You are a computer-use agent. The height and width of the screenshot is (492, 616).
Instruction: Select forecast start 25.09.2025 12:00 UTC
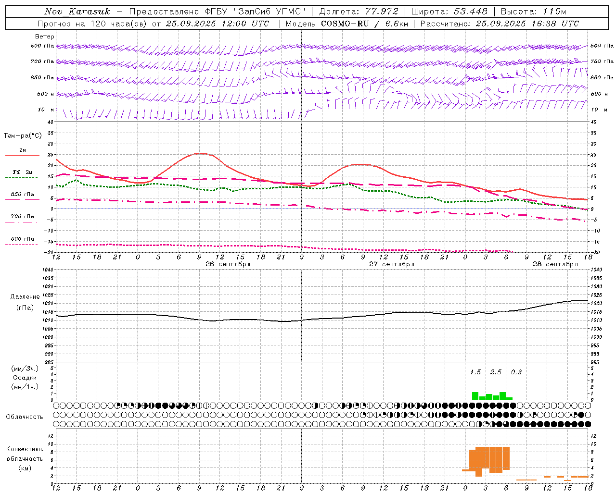(x=217, y=24)
